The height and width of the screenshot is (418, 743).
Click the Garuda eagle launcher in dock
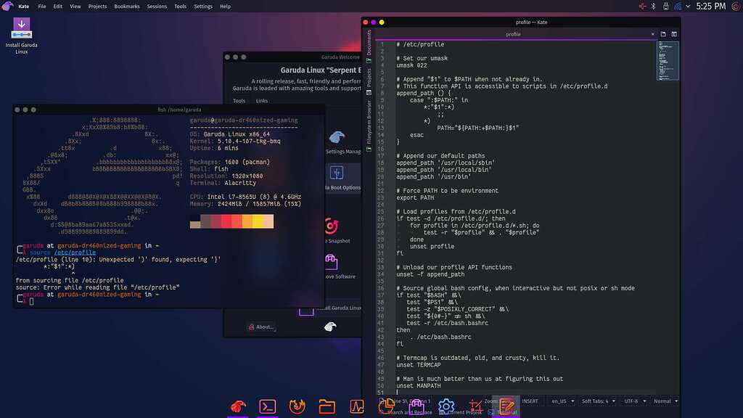click(x=237, y=406)
